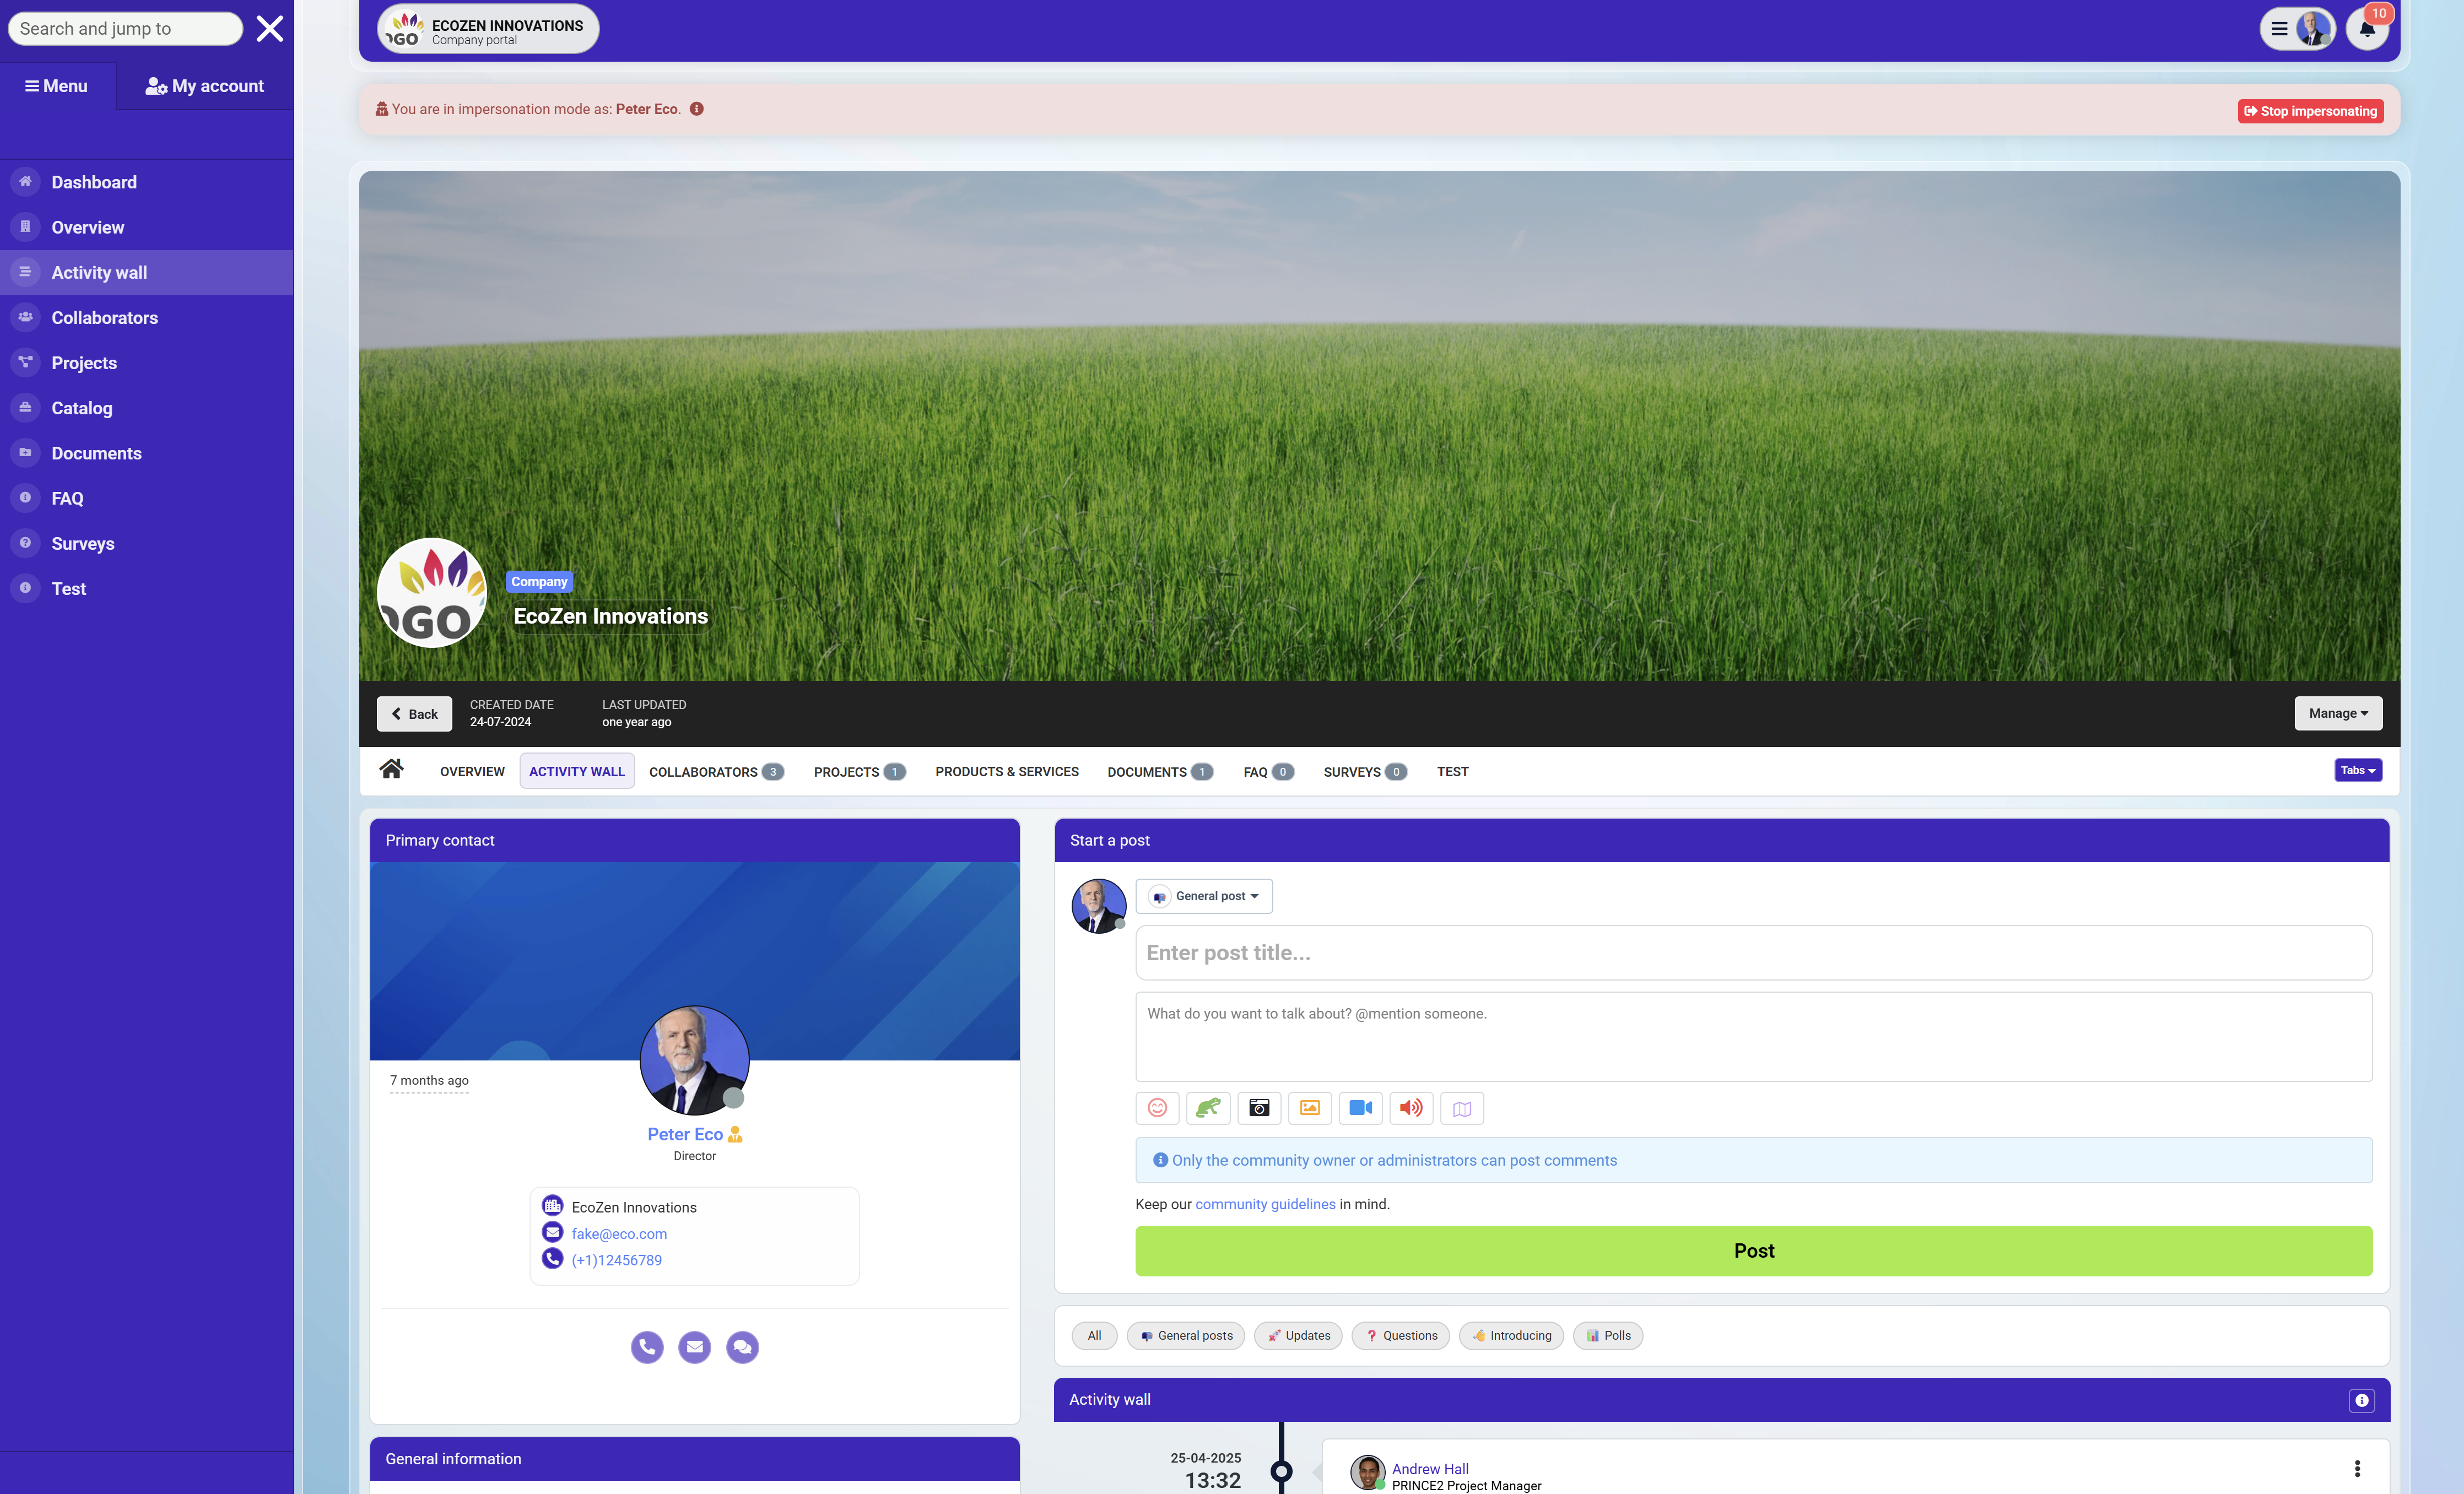Image resolution: width=2464 pixels, height=1494 pixels.
Task: Click the Stop impersonating button
Action: (2310, 110)
